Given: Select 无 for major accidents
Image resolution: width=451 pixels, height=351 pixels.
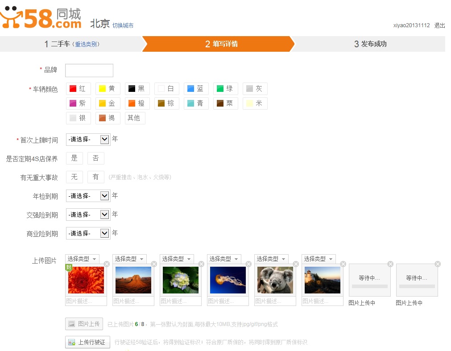Looking at the screenshot, I should click(x=74, y=177).
